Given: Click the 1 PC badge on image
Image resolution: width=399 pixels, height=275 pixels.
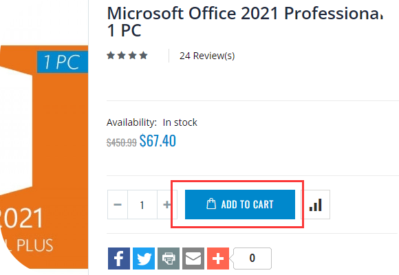Looking at the screenshot, I should pyautogui.click(x=63, y=62).
